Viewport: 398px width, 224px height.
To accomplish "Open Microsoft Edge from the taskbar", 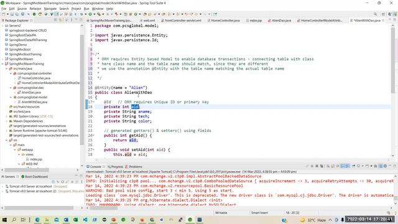I will tap(37, 220).
